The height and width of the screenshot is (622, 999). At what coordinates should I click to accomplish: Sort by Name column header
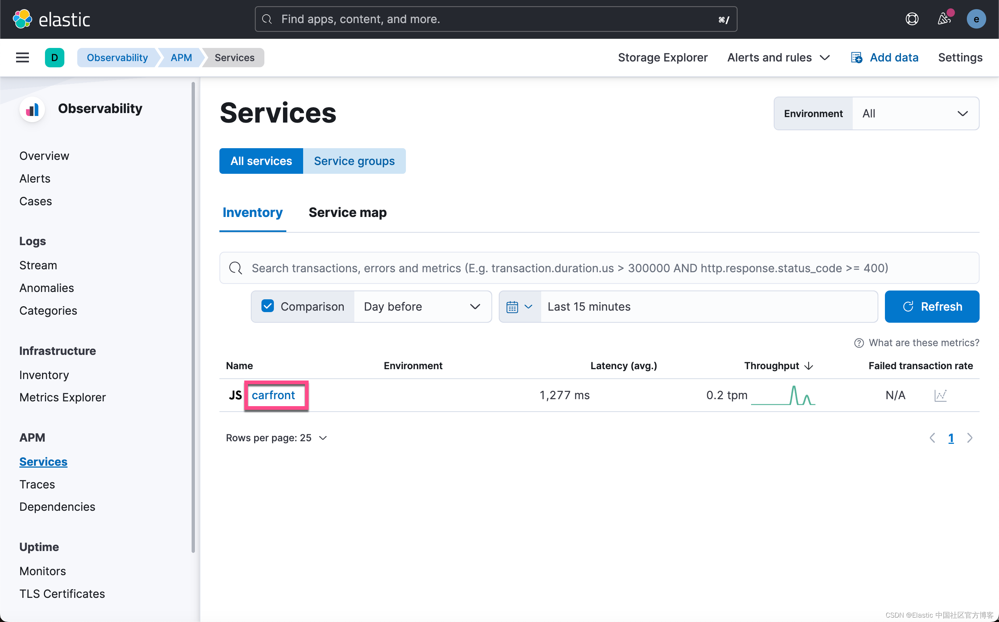point(239,366)
